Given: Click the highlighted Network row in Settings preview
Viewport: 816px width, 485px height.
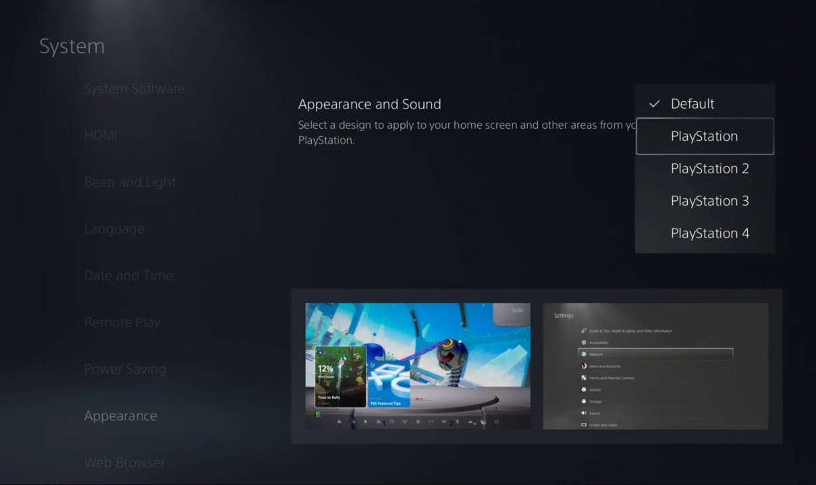Looking at the screenshot, I should pos(655,354).
